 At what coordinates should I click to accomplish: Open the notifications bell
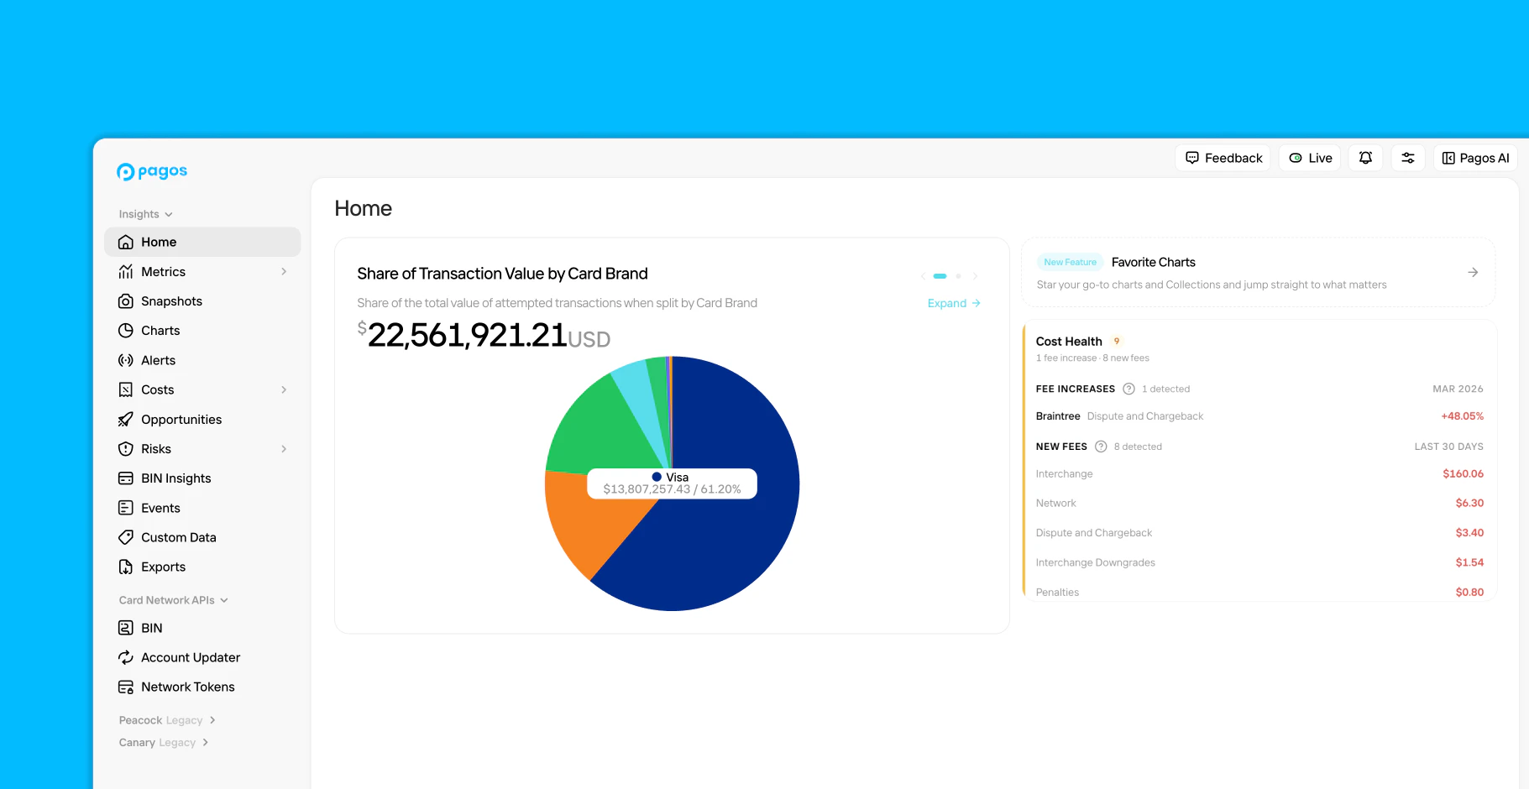[1365, 158]
